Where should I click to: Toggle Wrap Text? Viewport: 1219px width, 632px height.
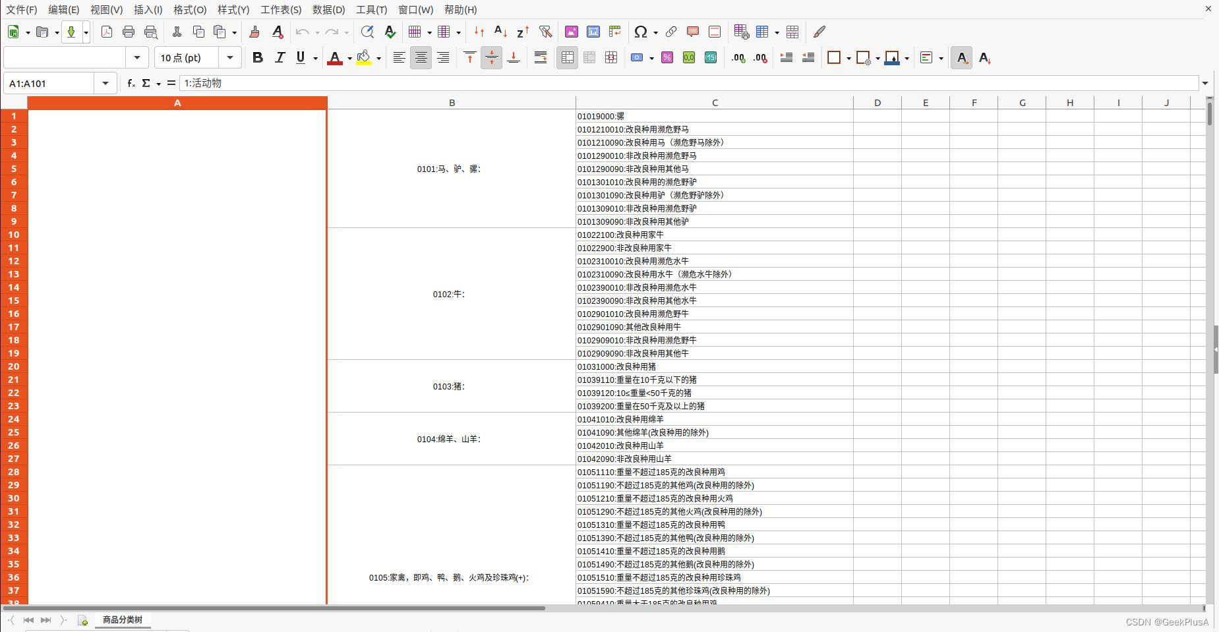(541, 58)
